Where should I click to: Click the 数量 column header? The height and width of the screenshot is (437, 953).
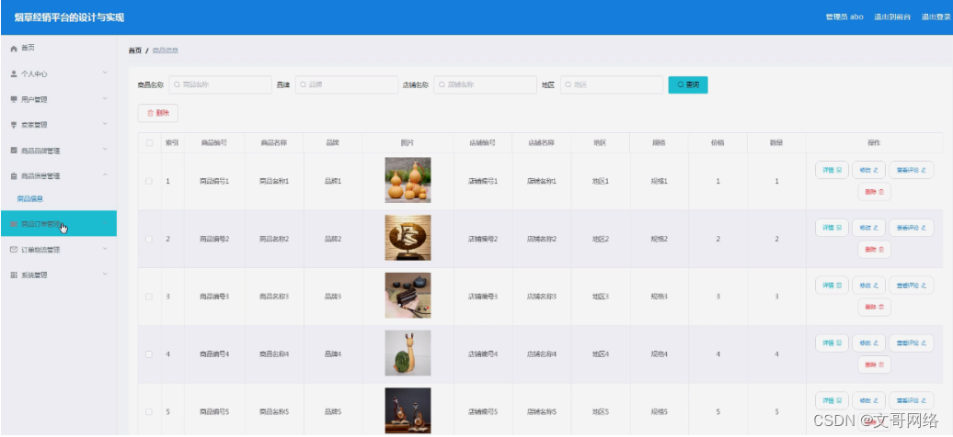click(776, 143)
